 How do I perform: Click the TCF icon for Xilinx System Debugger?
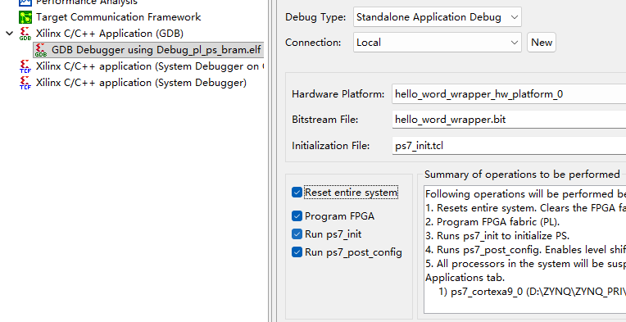(x=25, y=83)
